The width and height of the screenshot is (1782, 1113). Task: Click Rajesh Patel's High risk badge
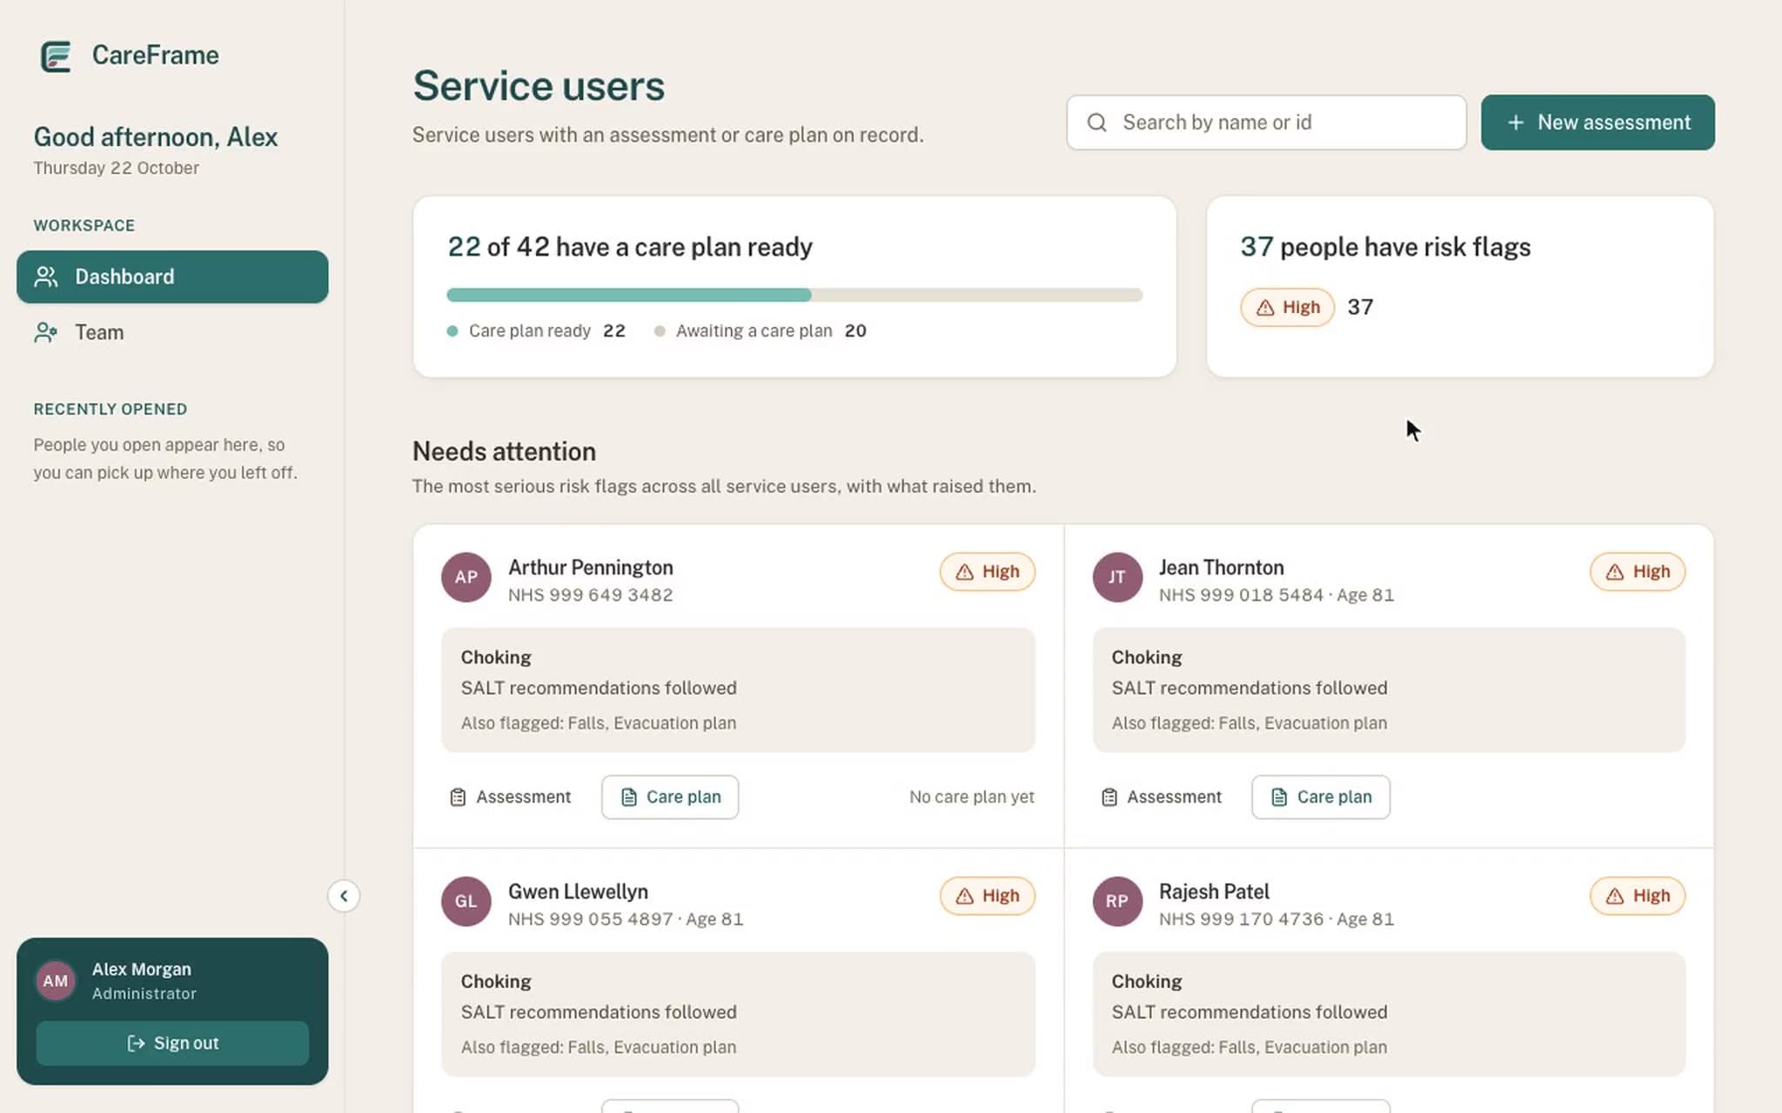pos(1638,896)
